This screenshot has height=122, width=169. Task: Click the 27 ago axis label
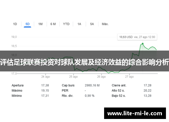pyautogui.click(x=129, y=77)
